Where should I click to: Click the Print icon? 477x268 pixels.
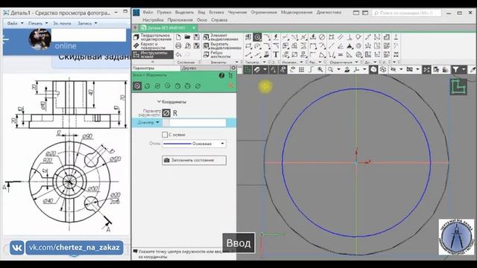pyautogui.click(x=178, y=46)
